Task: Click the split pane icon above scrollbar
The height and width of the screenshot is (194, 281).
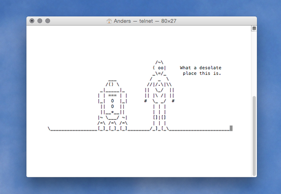Action: [x=254, y=28]
